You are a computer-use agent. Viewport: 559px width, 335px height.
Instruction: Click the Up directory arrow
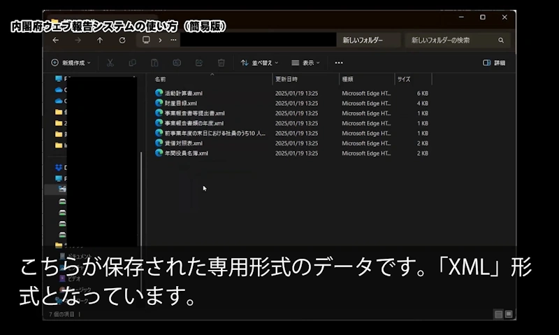(100, 41)
